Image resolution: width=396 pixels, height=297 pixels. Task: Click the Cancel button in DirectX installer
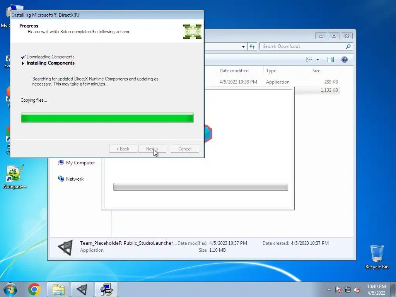[185, 149]
